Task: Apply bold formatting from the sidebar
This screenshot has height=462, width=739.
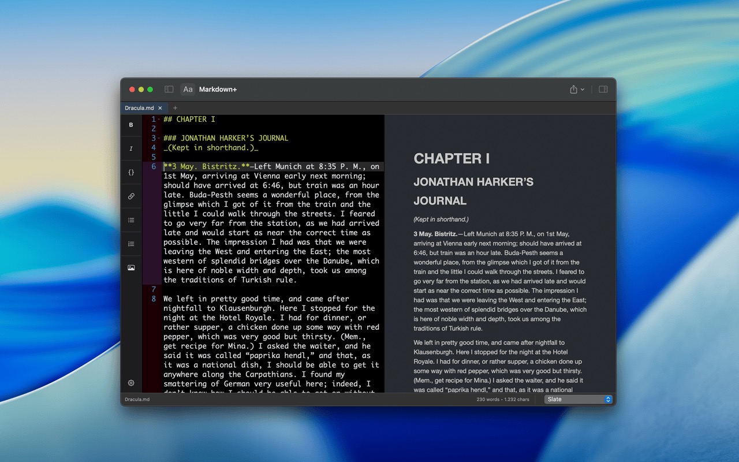Action: (131, 125)
